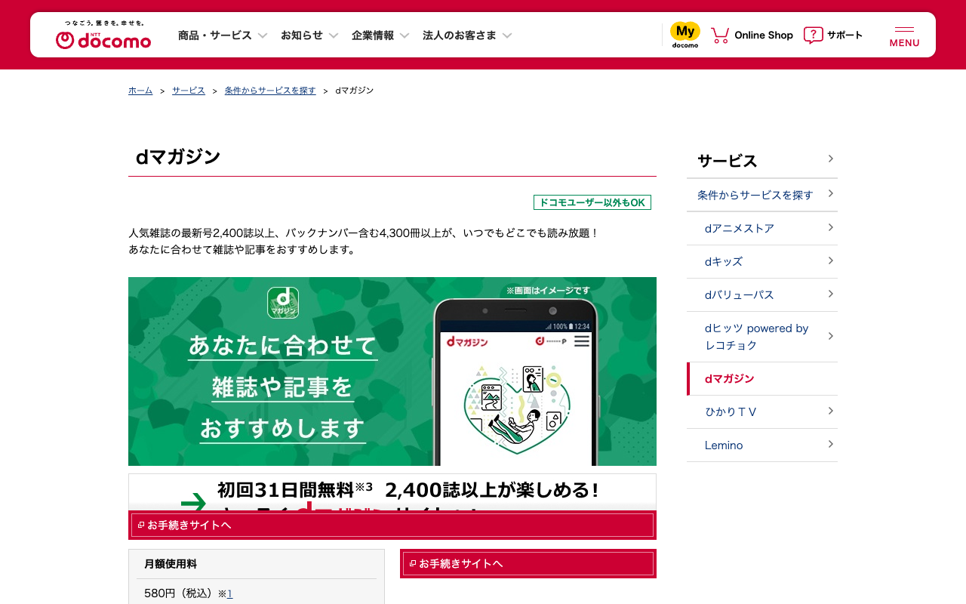This screenshot has height=604, width=966.
Task: Expand the 商品・サービス dropdown
Action: [223, 35]
